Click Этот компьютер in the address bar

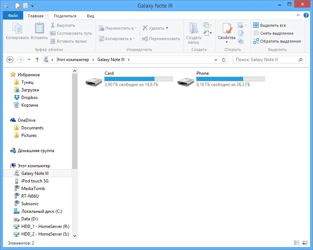pyautogui.click(x=72, y=60)
